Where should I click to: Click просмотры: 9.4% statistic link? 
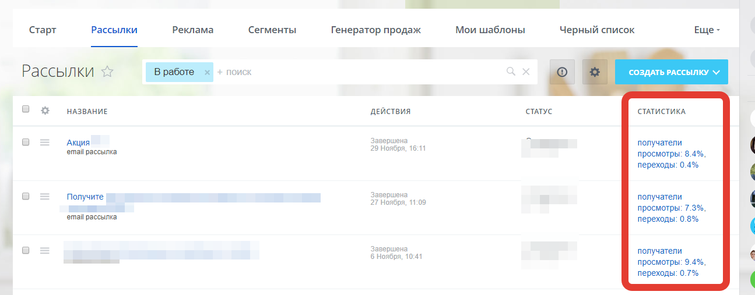coord(672,262)
